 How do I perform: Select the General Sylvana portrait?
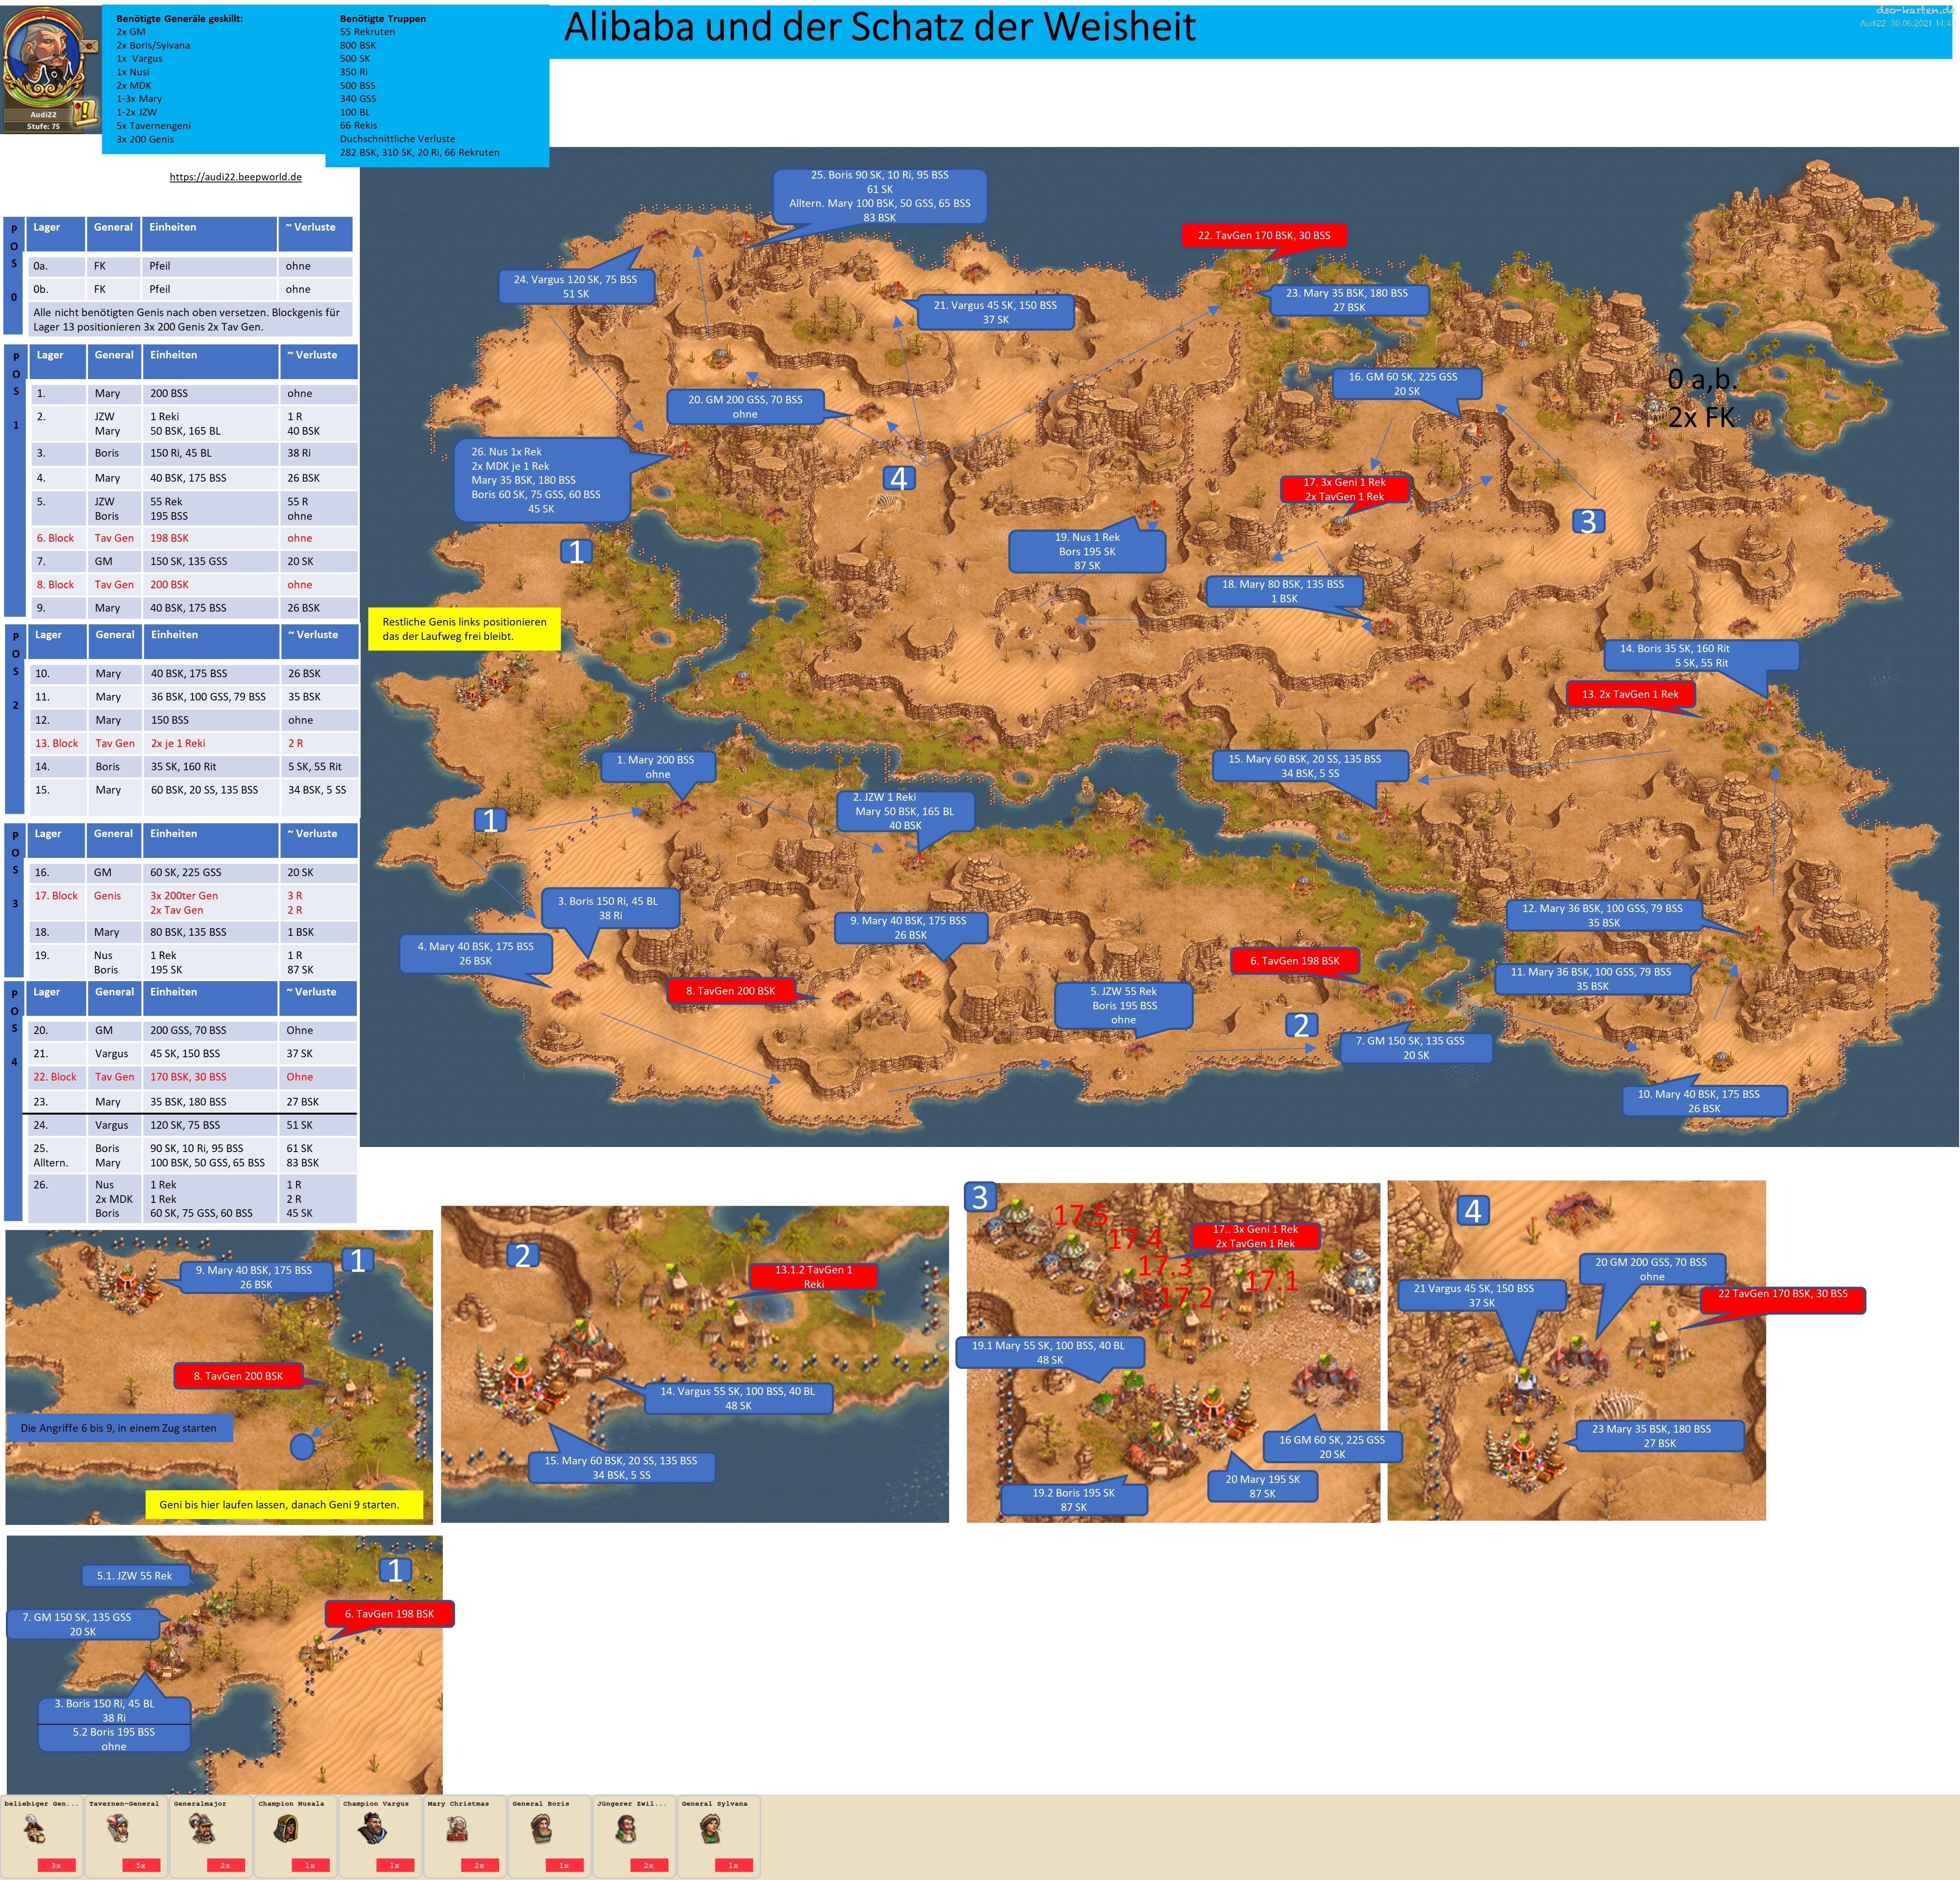pyautogui.click(x=712, y=1829)
